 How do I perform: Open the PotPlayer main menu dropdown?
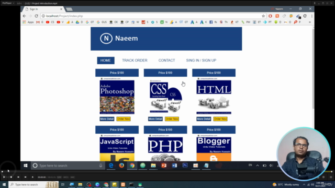coord(8,3)
